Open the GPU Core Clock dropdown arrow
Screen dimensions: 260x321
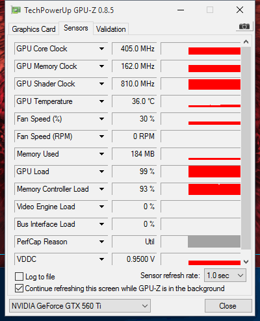pos(101,49)
